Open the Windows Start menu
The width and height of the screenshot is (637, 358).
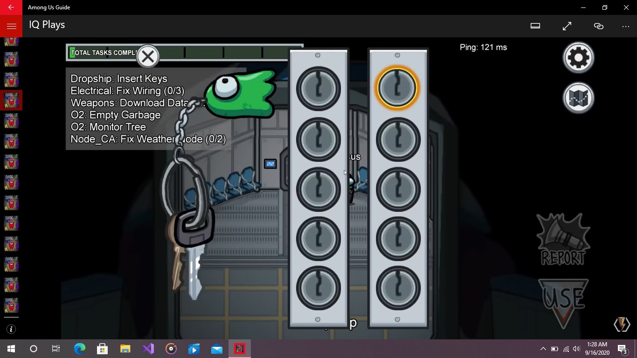11,349
